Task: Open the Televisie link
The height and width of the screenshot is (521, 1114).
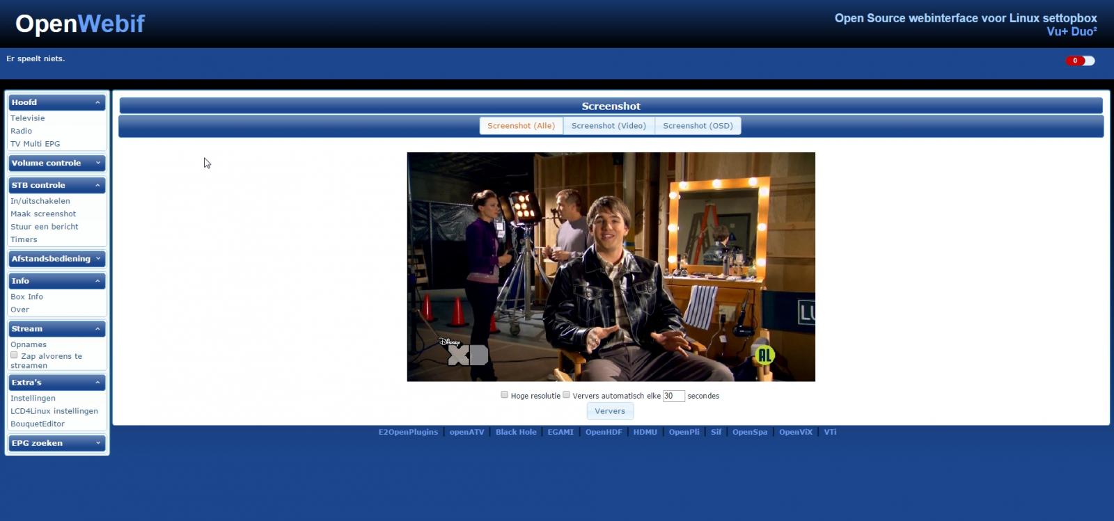Action: coord(27,118)
